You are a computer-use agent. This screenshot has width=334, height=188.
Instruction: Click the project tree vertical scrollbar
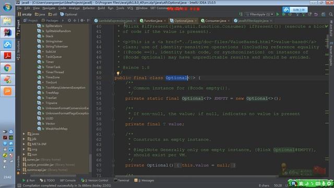90,162
